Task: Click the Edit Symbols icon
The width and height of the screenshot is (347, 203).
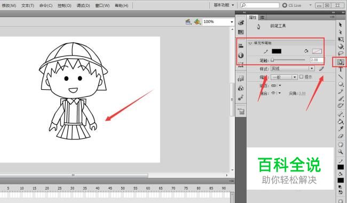Action: pos(197,22)
